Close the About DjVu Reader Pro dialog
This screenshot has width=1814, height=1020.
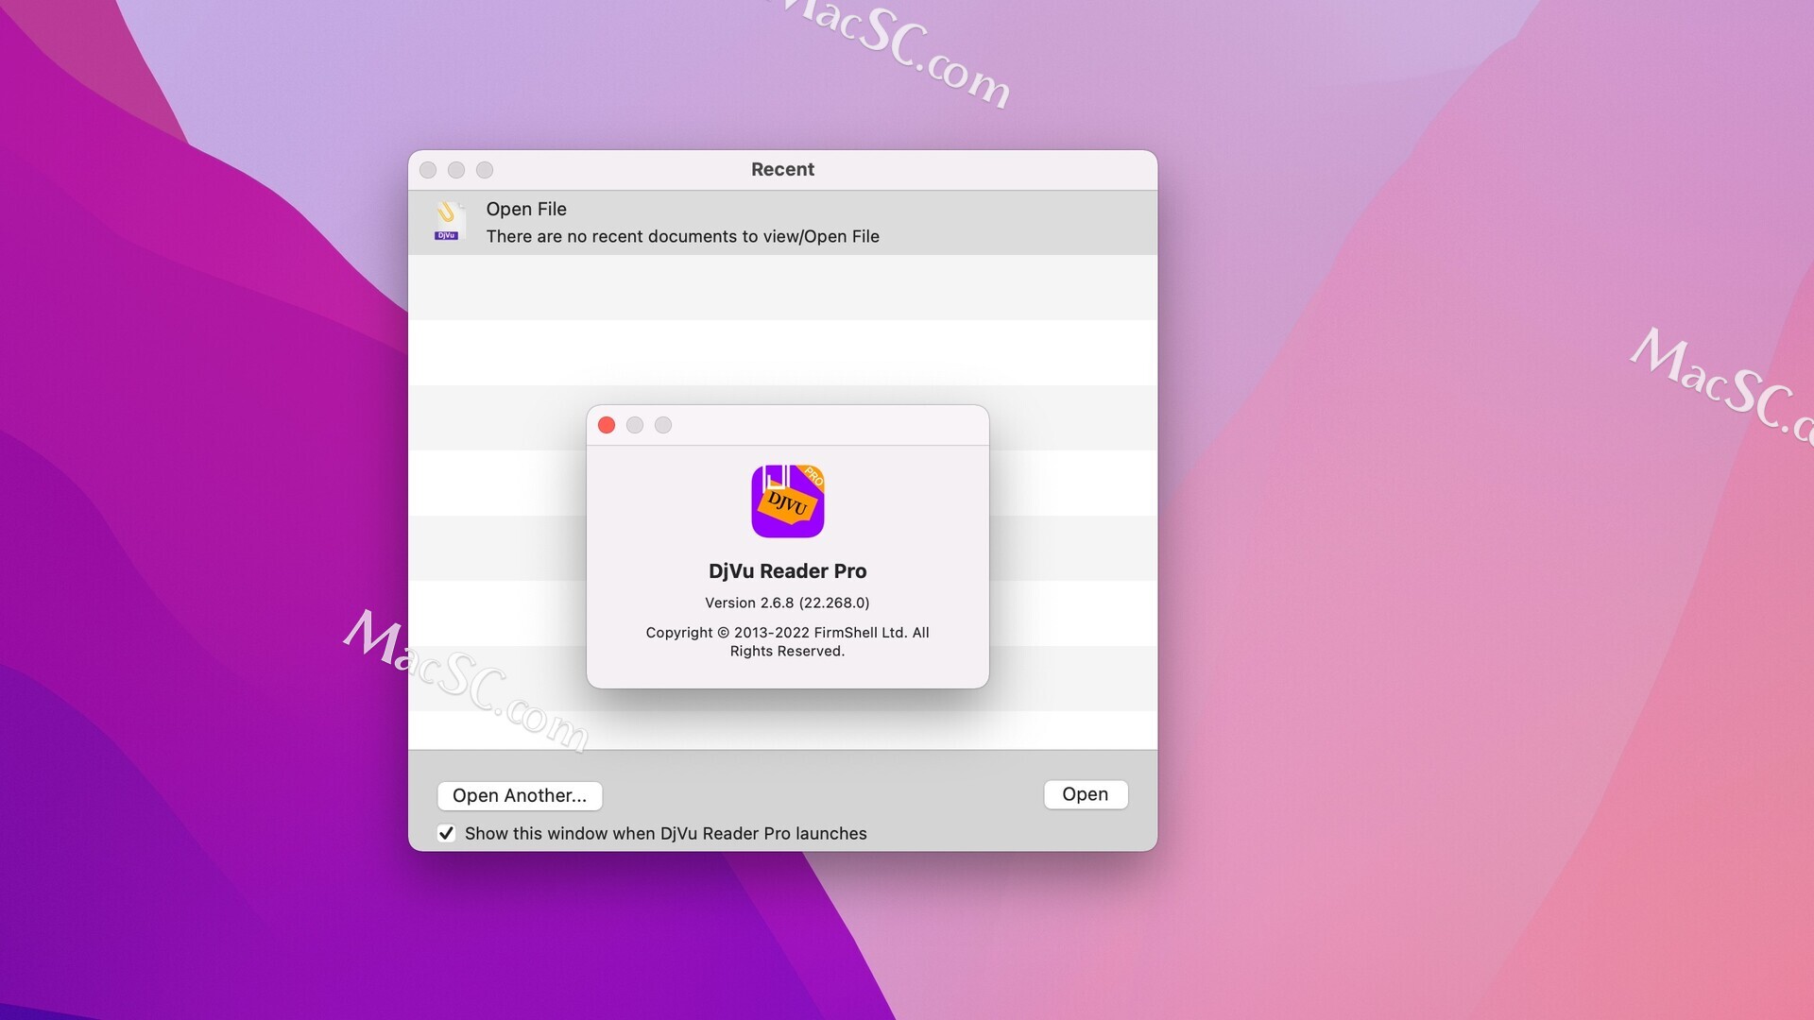[x=606, y=425]
